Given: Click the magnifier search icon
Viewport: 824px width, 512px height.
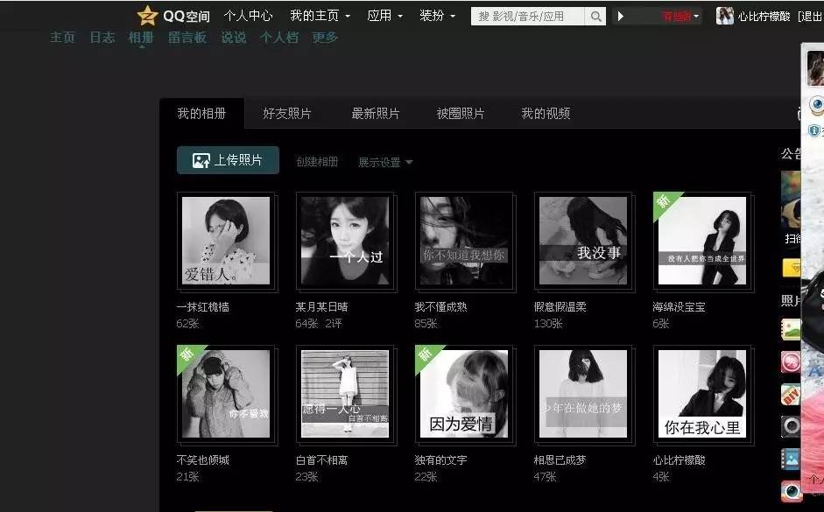Looking at the screenshot, I should coord(595,15).
